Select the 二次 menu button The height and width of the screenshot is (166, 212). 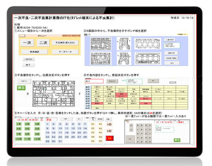pyautogui.click(x=43, y=43)
